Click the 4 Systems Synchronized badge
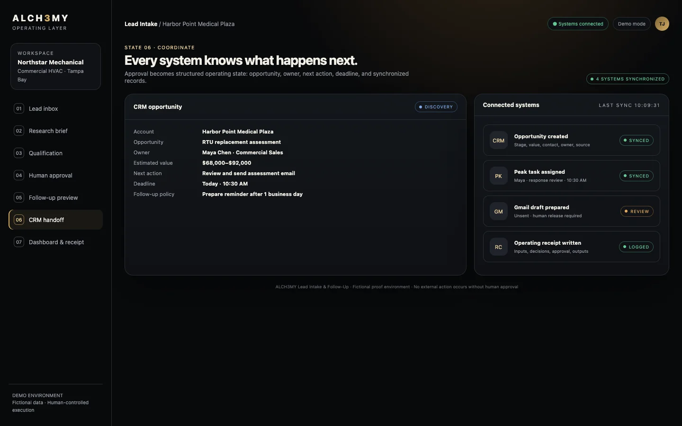682x426 pixels. pyautogui.click(x=628, y=79)
